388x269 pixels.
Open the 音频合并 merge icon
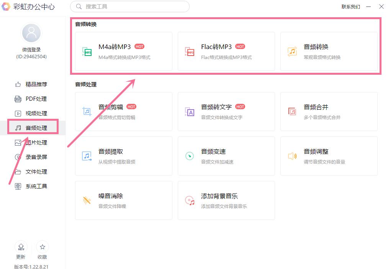tap(292, 112)
